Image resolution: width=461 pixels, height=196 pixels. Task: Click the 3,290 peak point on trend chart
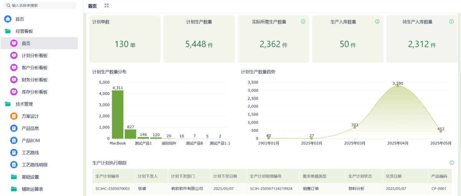tap(398, 86)
